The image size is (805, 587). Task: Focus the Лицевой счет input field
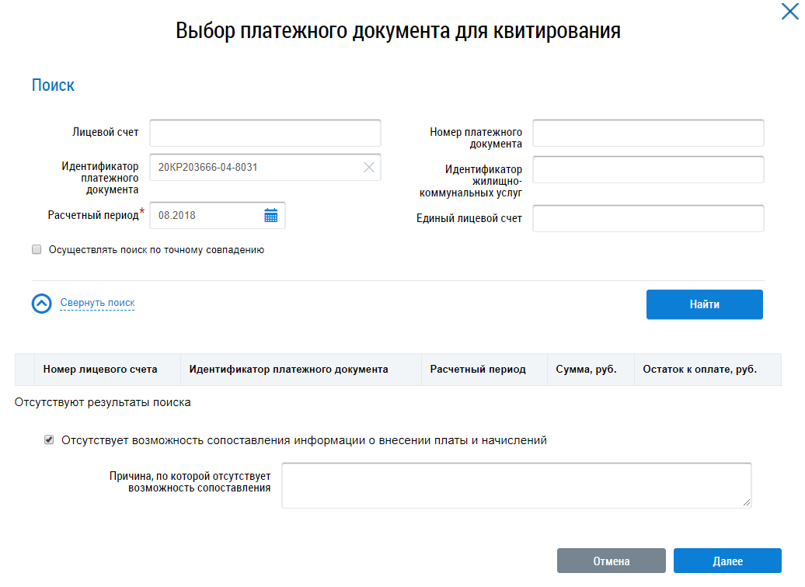[x=265, y=133]
